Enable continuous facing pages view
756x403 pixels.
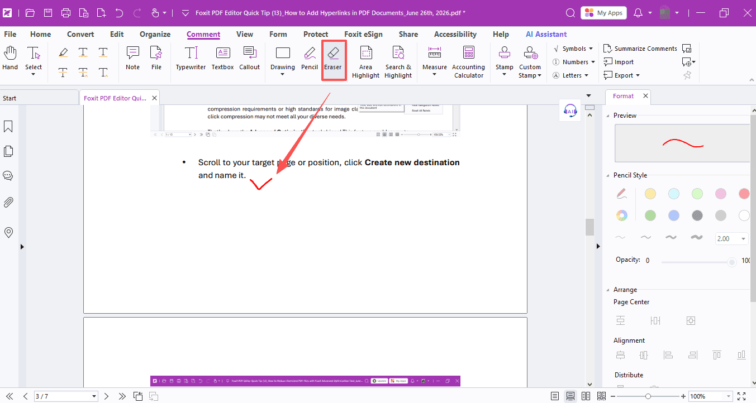(x=601, y=396)
